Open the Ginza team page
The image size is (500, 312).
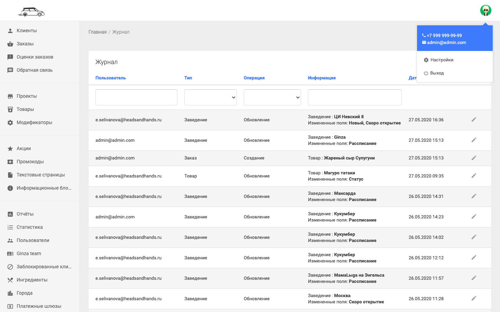(x=29, y=253)
